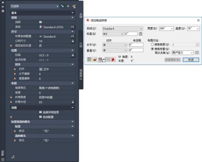Click the 公称尺寸 value 10
The image size is (202, 162).
point(41,41)
